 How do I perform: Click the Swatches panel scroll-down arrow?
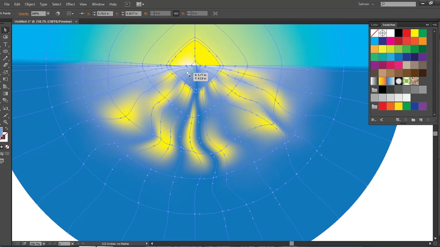click(x=435, y=114)
